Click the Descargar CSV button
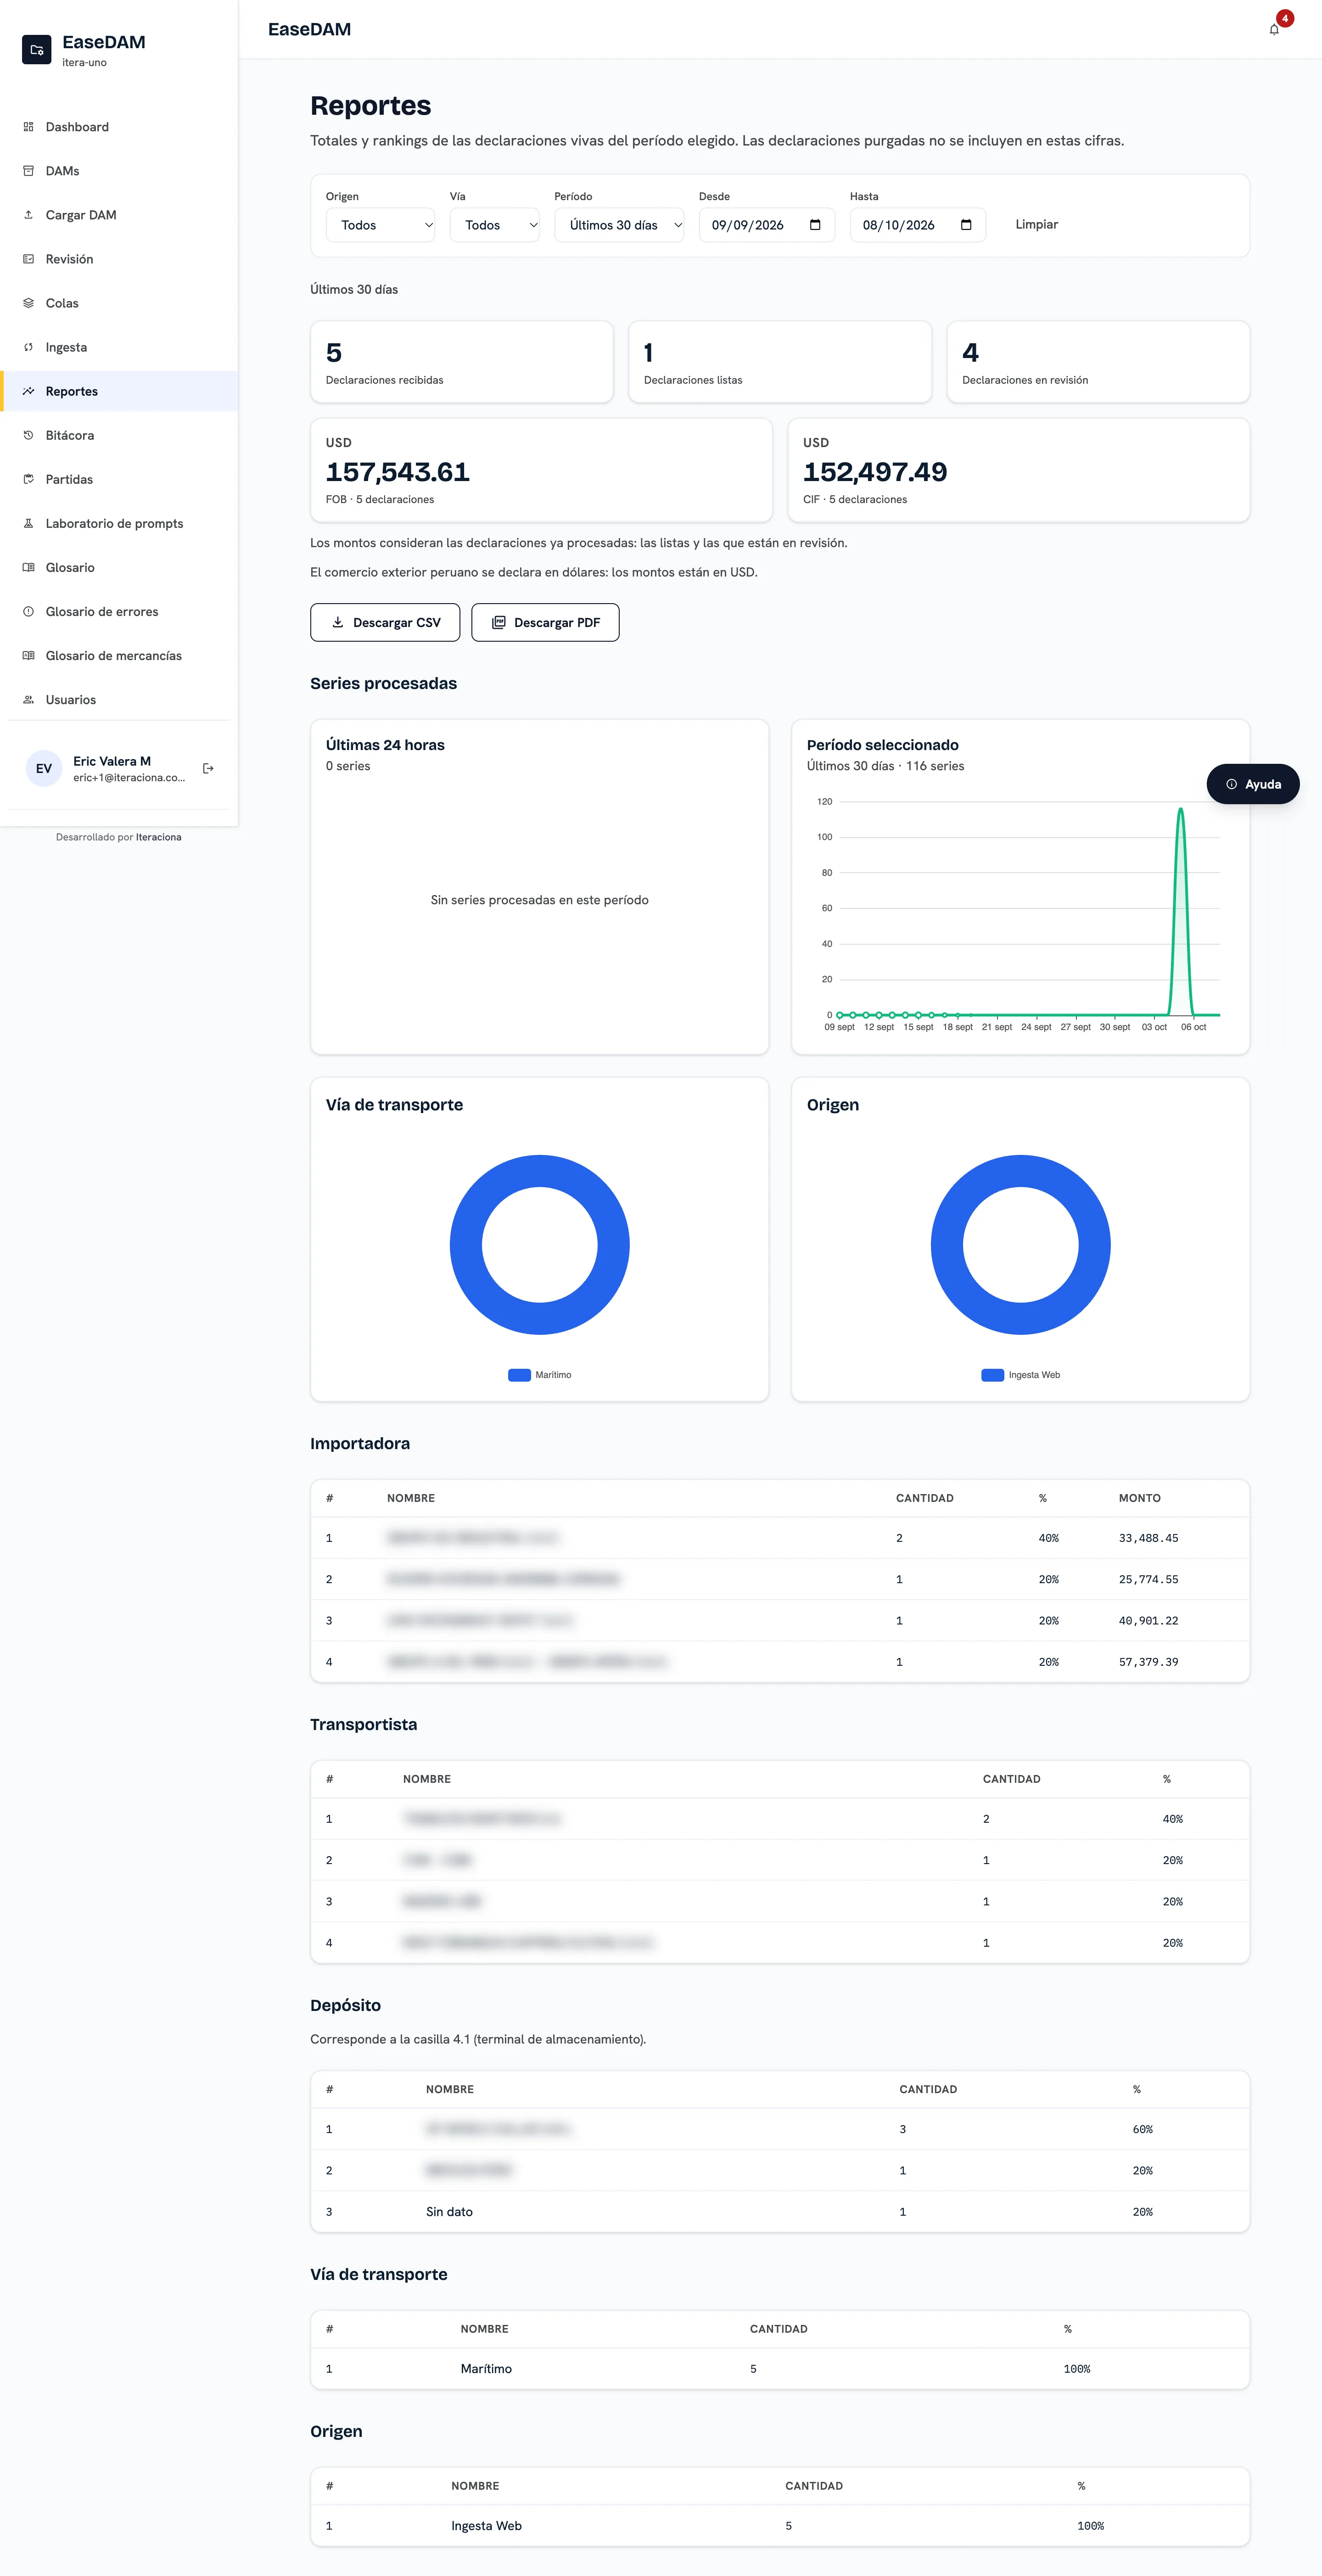The image size is (1322, 2576). [385, 622]
